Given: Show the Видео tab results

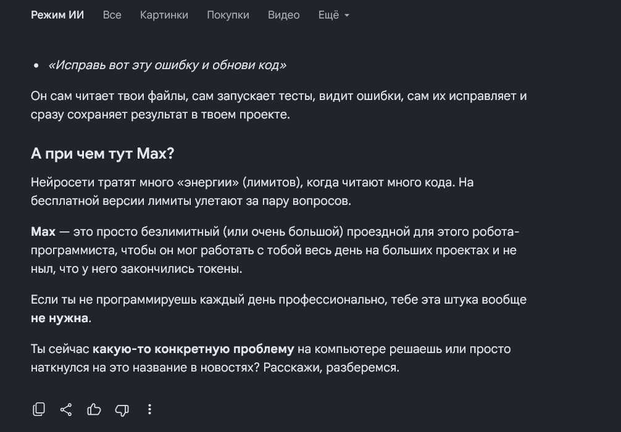Looking at the screenshot, I should tap(283, 15).
